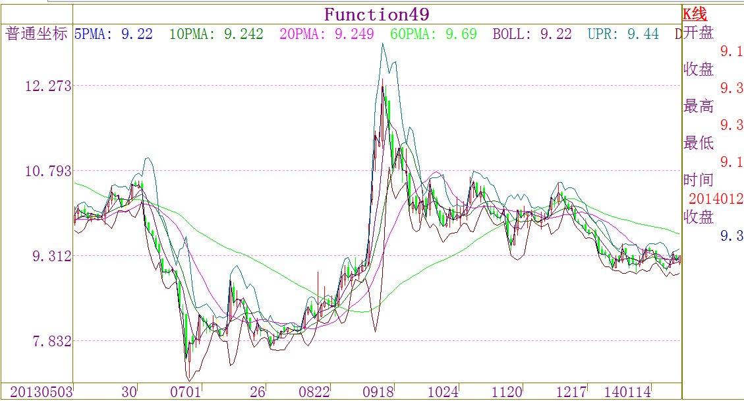Screen dimensions: 744x401
Task: Jump to the 0918 date marker
Action: (378, 392)
